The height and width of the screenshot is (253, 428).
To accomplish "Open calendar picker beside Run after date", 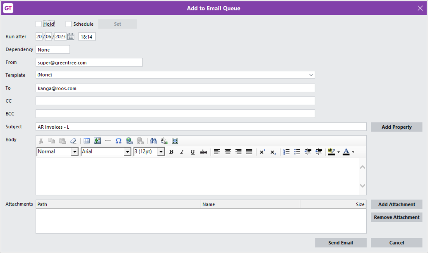I will click(71, 36).
